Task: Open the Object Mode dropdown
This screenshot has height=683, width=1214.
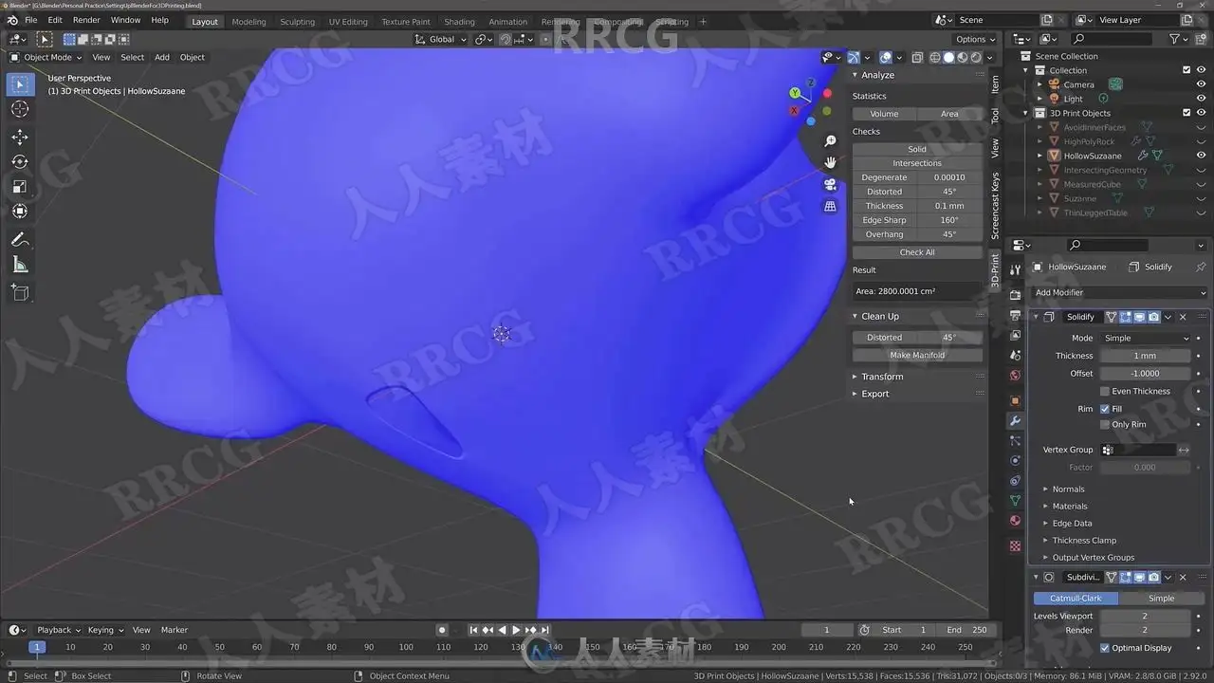Action: (46, 57)
